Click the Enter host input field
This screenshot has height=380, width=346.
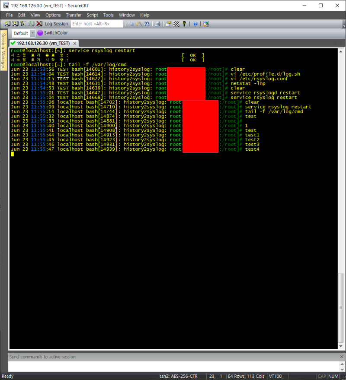(x=96, y=24)
